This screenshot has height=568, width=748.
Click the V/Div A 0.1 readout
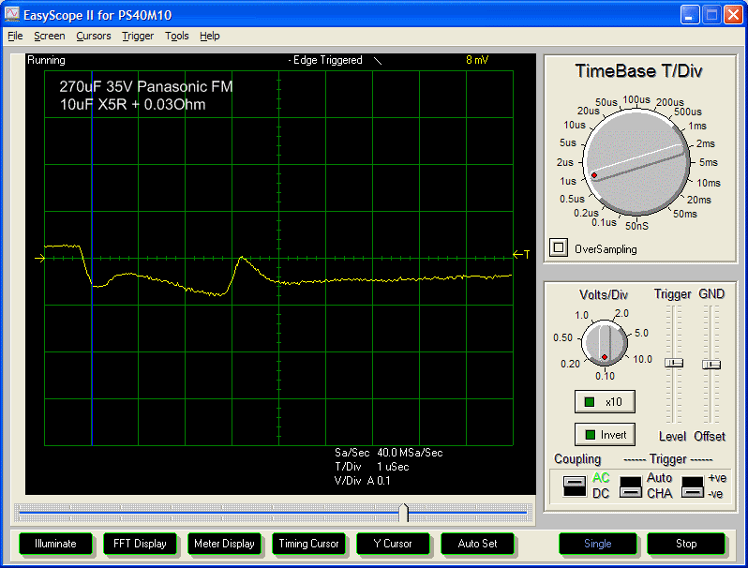pyautogui.click(x=362, y=481)
